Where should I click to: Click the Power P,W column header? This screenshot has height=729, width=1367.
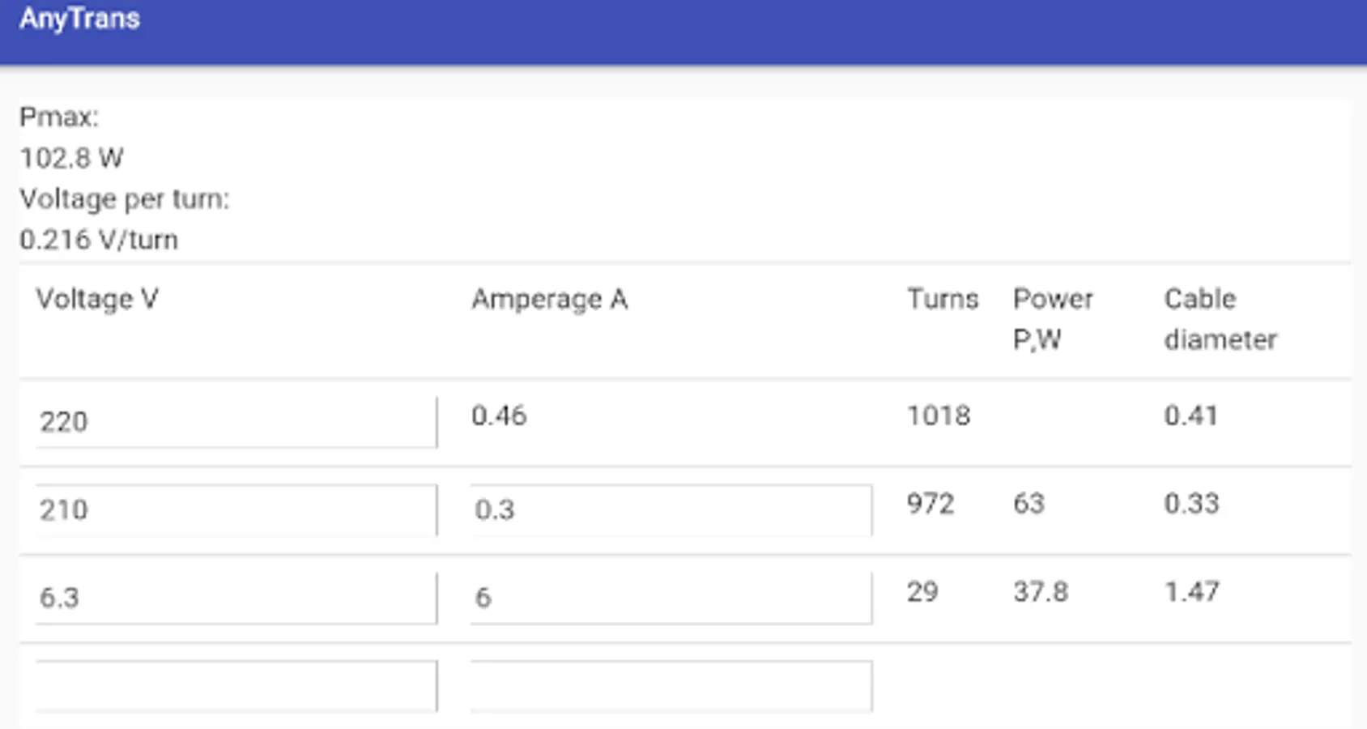[x=1053, y=319]
